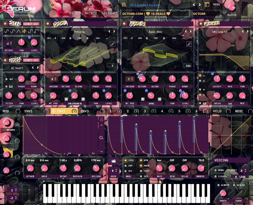Open the Basic_Mdc wavetable dropdown in OSC B
This screenshot has height=205, width=253.
(x=156, y=32)
